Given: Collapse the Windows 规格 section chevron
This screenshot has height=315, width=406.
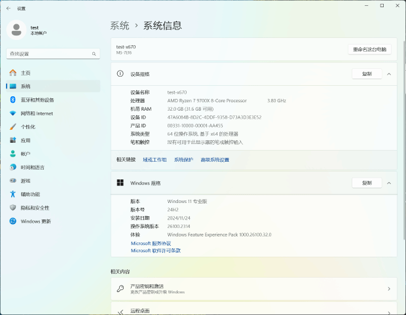Looking at the screenshot, I should 389,183.
